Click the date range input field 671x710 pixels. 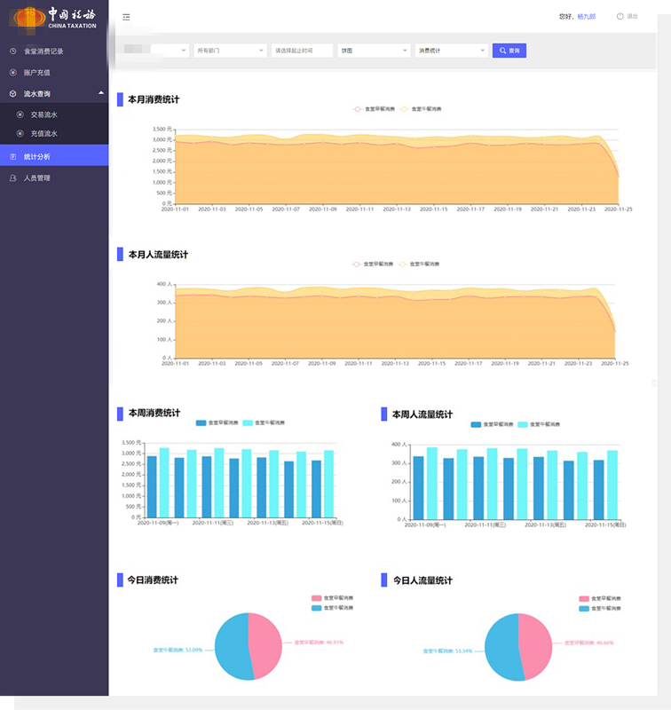pos(302,51)
